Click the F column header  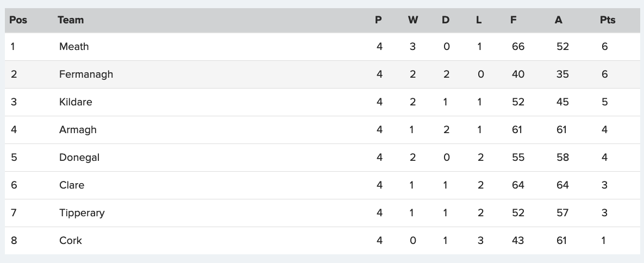pos(514,20)
